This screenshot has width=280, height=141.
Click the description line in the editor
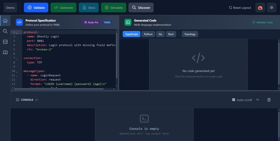pyautogui.click(x=71, y=45)
